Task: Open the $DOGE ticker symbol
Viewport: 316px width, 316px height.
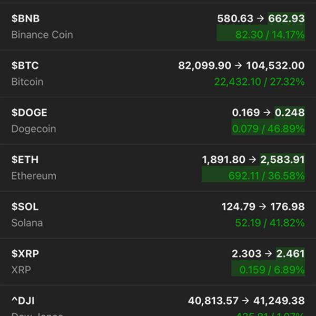Action: pos(29,113)
